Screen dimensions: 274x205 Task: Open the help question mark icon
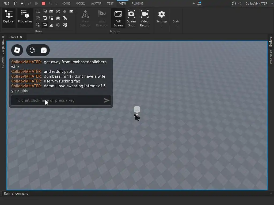coord(234,3)
